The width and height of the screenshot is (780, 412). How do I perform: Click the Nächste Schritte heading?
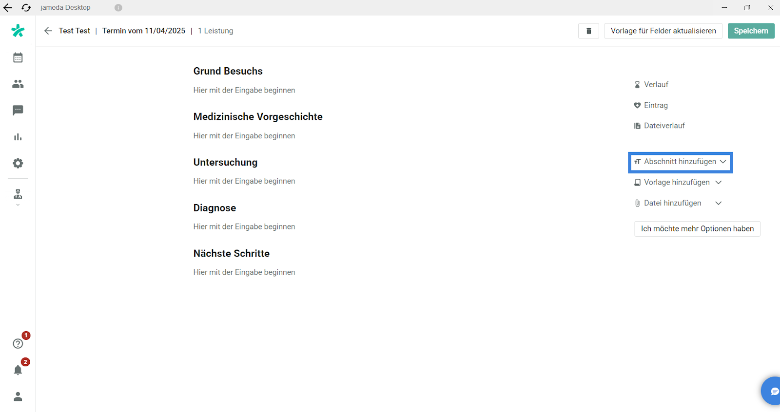232,253
